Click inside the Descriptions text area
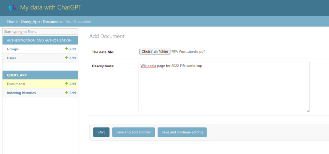 (x=224, y=87)
